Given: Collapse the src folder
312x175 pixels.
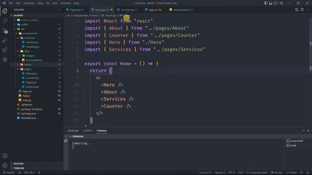Looking at the screenshot, I should [23, 29].
